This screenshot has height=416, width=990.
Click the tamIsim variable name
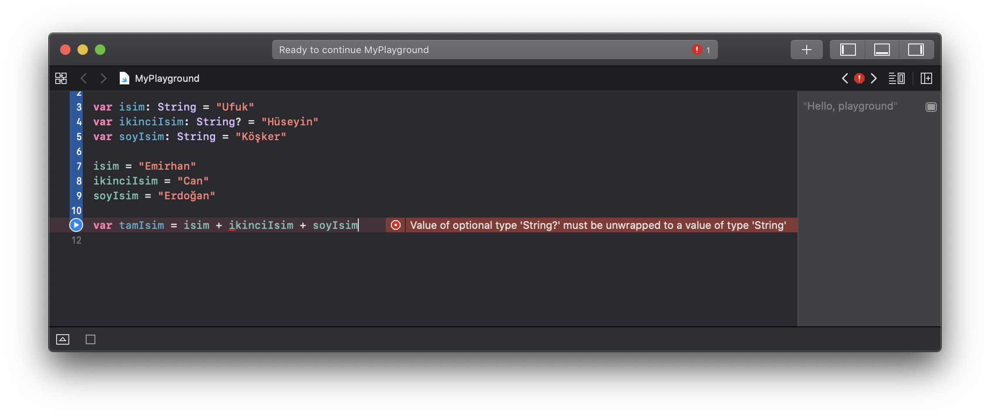click(x=141, y=225)
